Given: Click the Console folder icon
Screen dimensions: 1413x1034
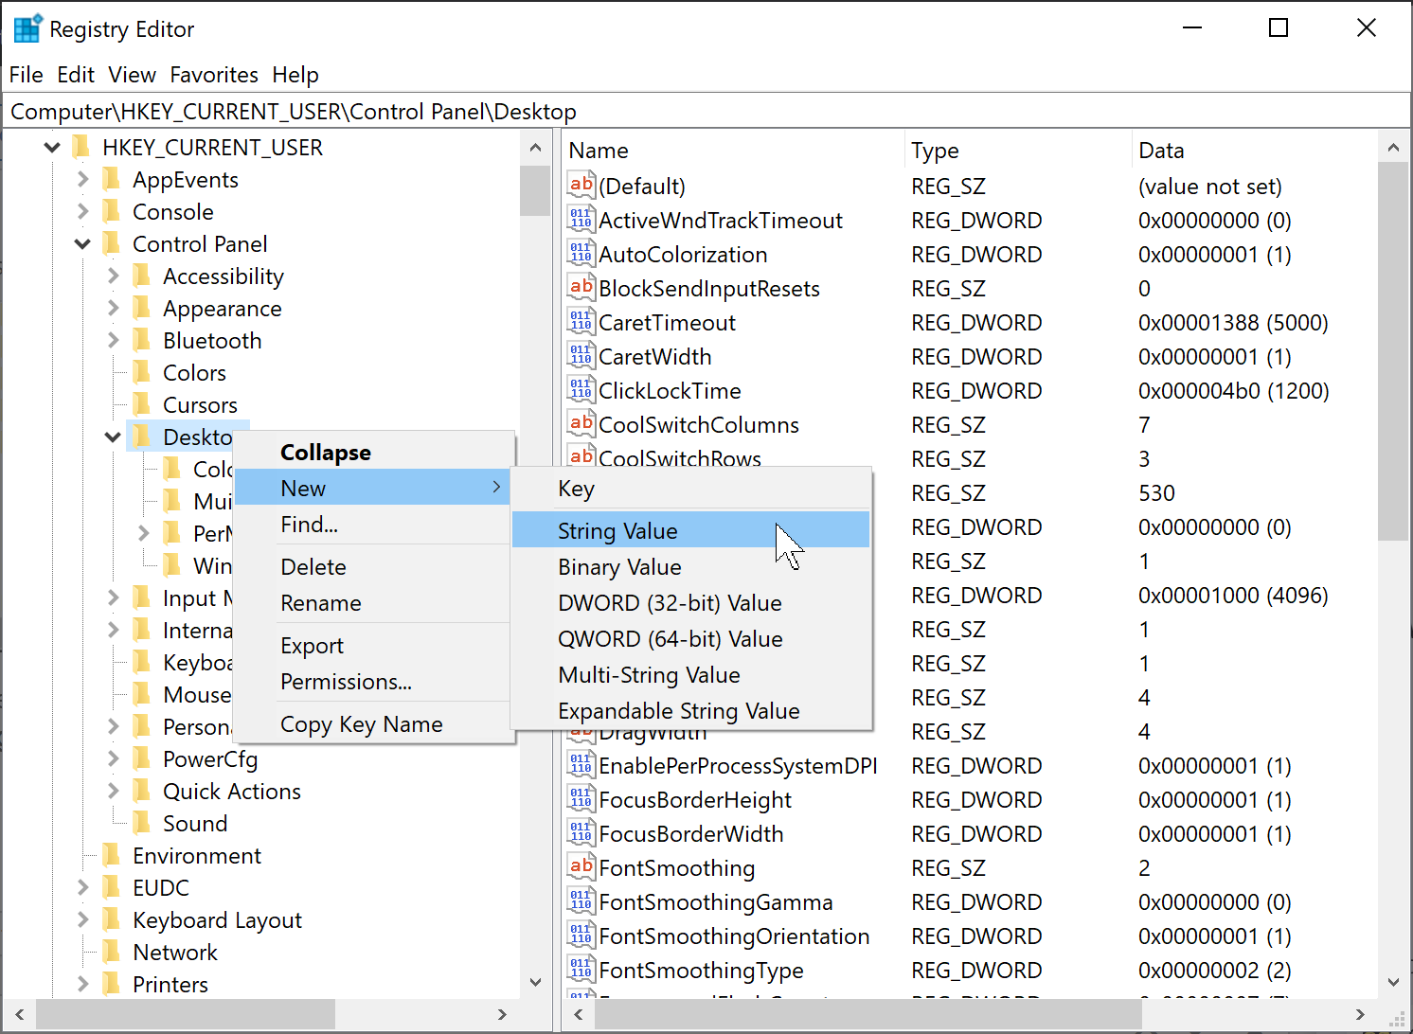Looking at the screenshot, I should pyautogui.click(x=112, y=211).
